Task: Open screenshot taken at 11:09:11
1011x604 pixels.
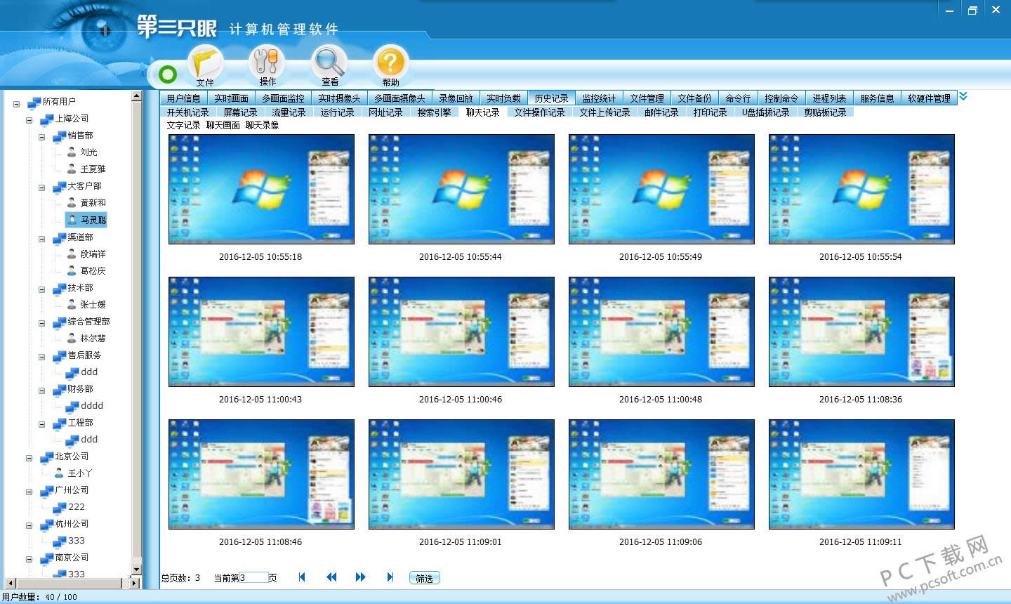Action: point(861,474)
